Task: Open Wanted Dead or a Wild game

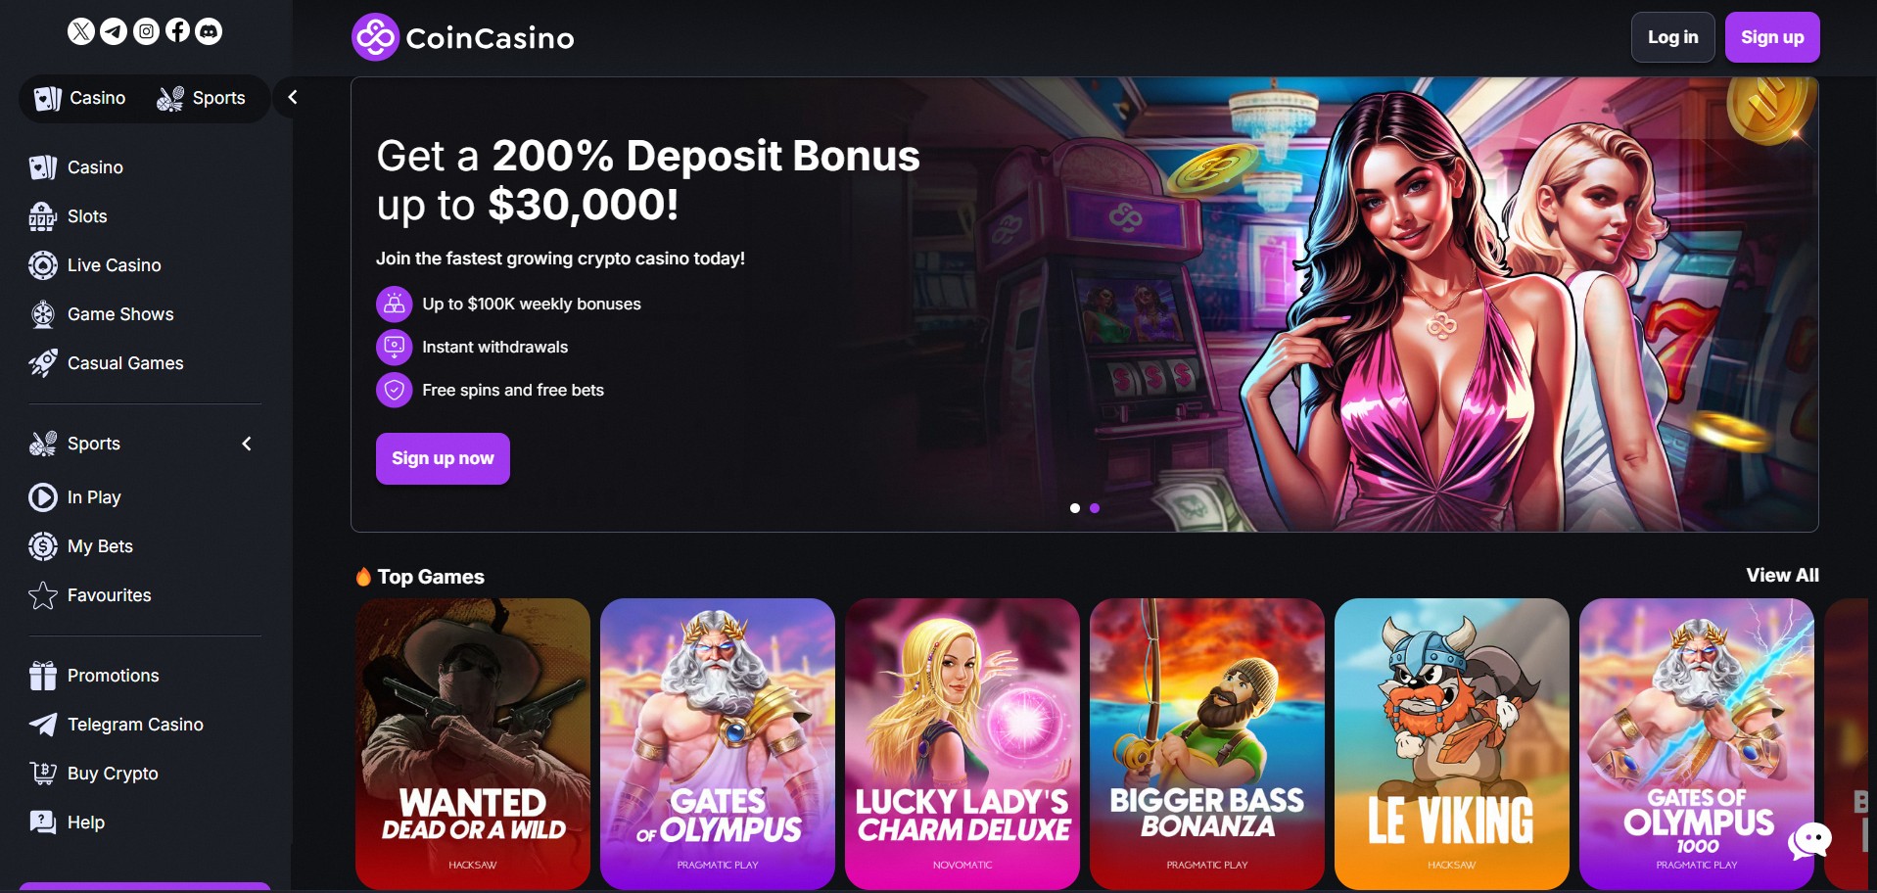Action: click(x=472, y=744)
